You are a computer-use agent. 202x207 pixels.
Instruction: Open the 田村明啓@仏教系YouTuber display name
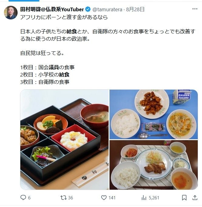52,9
